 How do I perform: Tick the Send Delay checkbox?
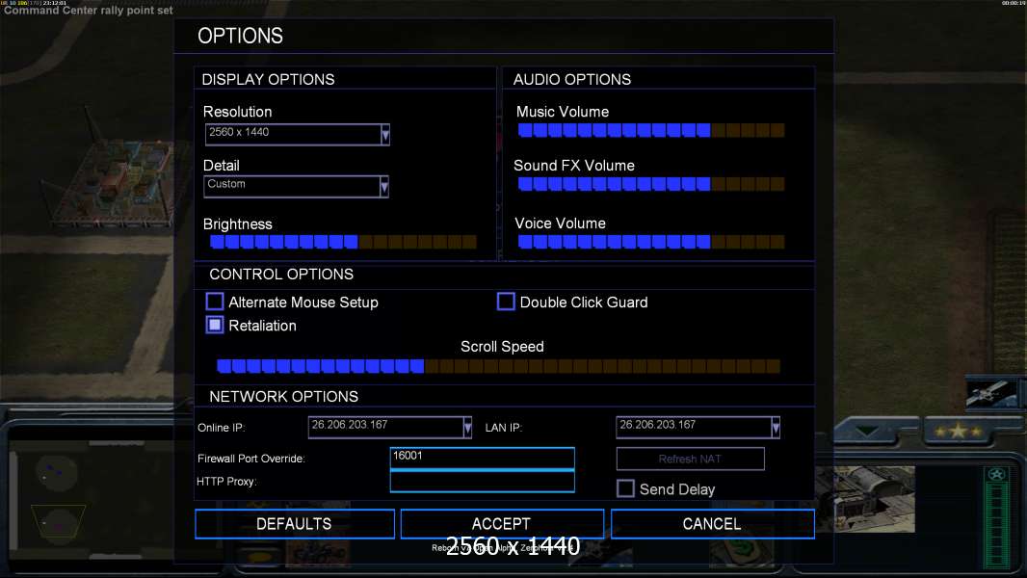625,489
